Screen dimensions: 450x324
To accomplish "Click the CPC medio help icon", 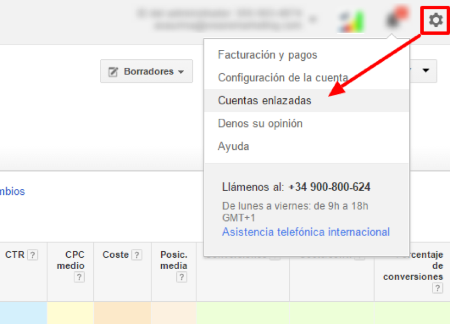I will point(79,277).
